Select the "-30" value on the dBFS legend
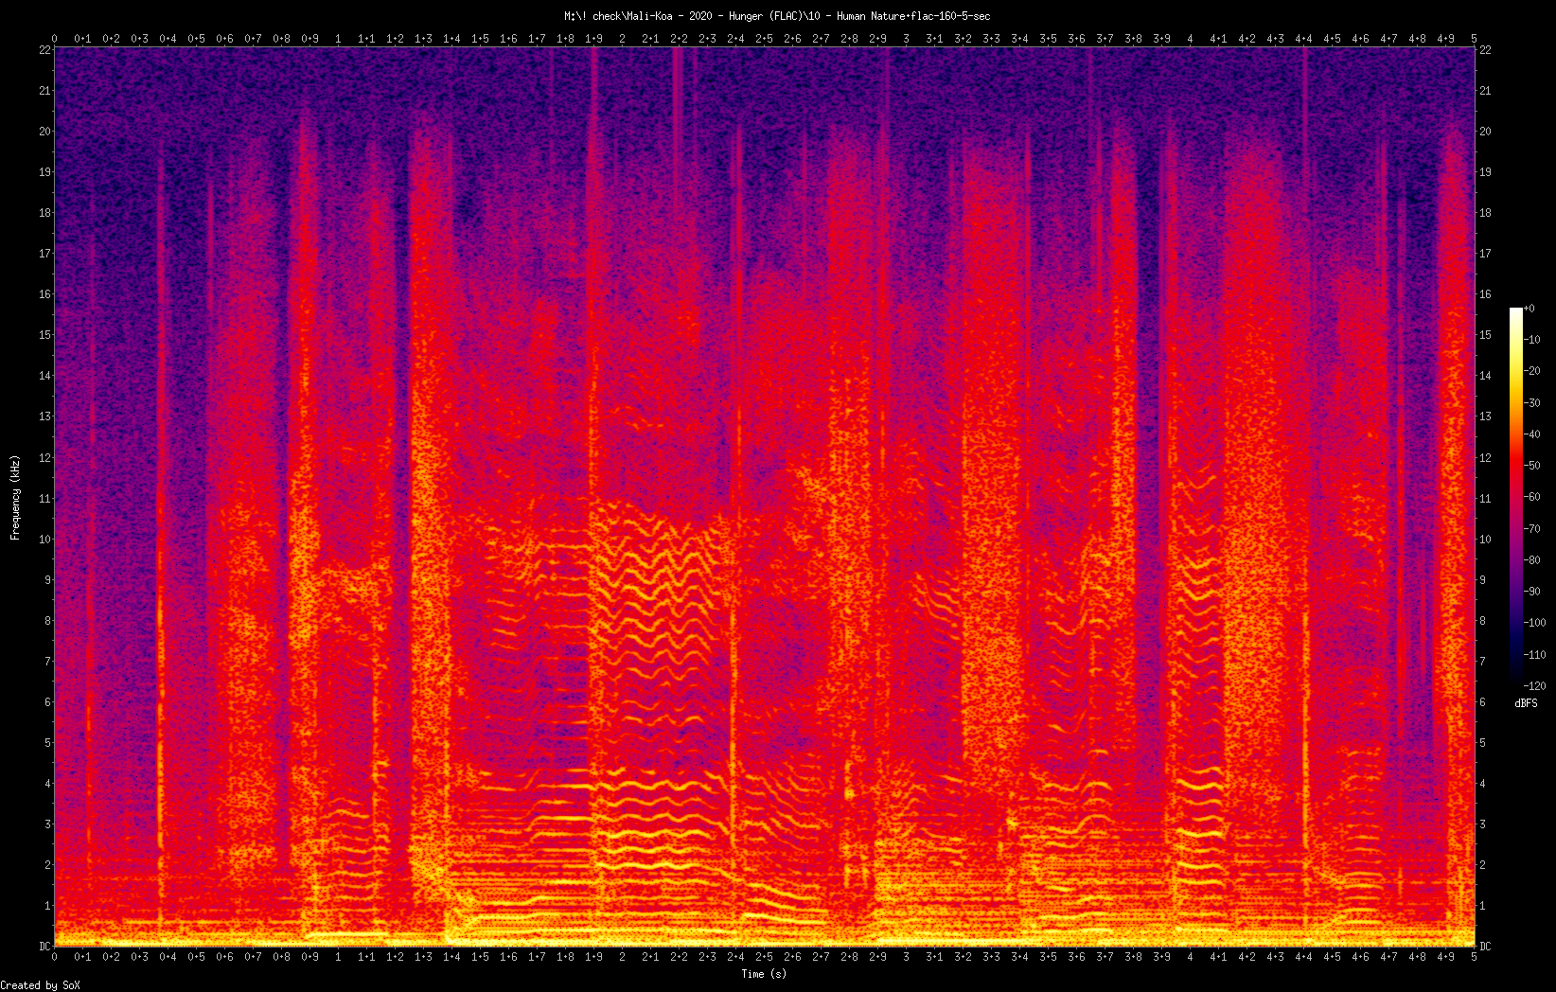1556x992 pixels. tap(1532, 402)
